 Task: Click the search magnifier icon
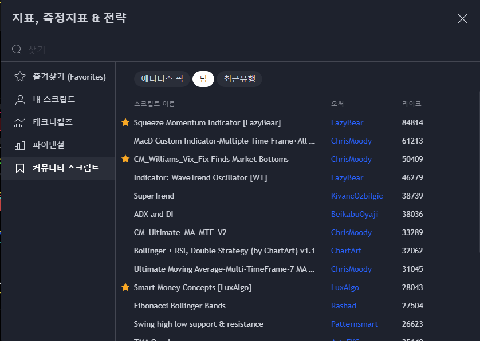17,50
